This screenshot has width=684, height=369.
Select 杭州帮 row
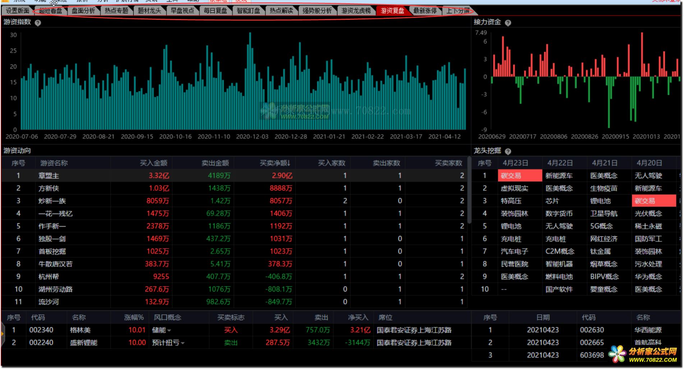[234, 277]
